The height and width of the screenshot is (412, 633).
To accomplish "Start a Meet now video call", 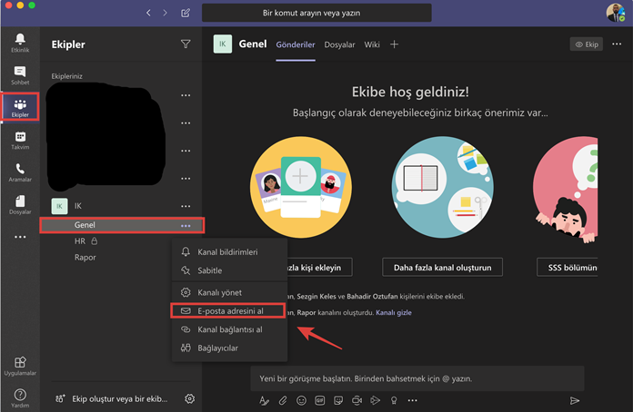I will click(357, 400).
